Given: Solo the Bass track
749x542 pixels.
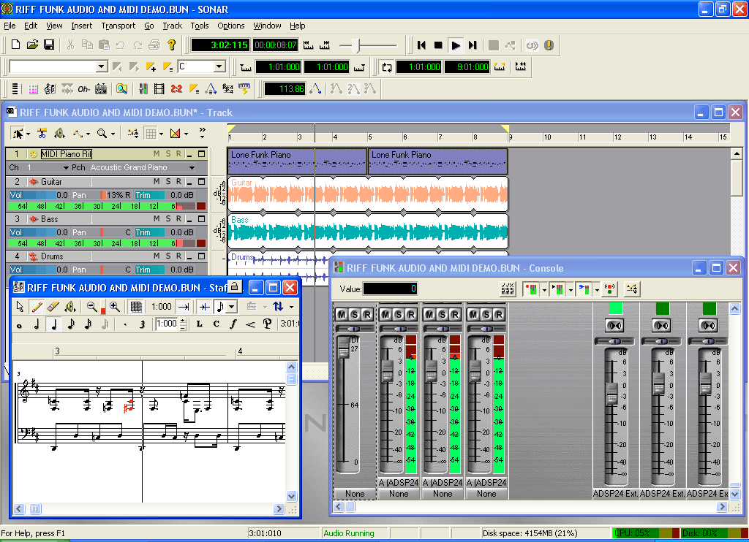Looking at the screenshot, I should [x=168, y=219].
